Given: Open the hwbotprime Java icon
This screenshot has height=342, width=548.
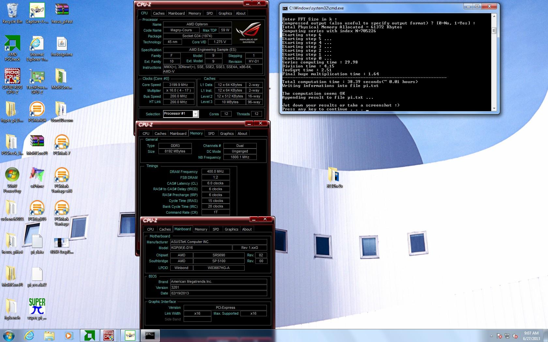Looking at the screenshot, I should [62, 46].
